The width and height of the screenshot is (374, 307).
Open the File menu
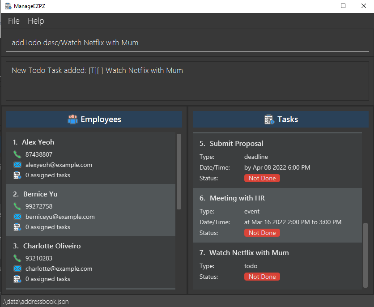pyautogui.click(x=13, y=21)
